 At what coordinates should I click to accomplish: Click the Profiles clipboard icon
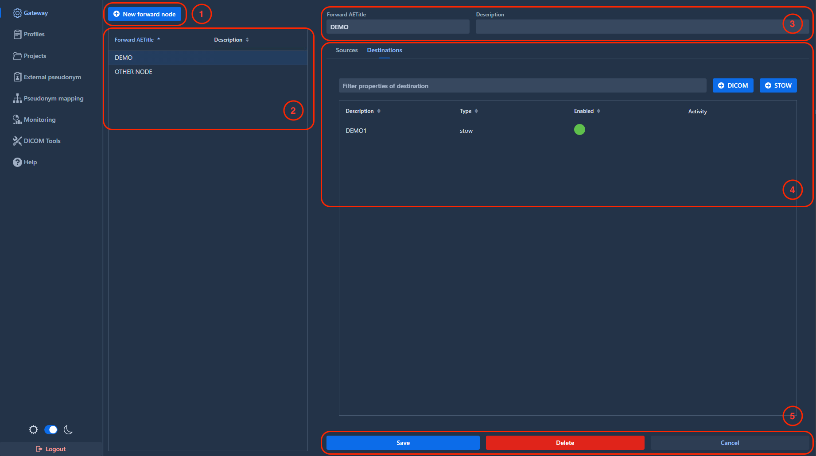17,34
